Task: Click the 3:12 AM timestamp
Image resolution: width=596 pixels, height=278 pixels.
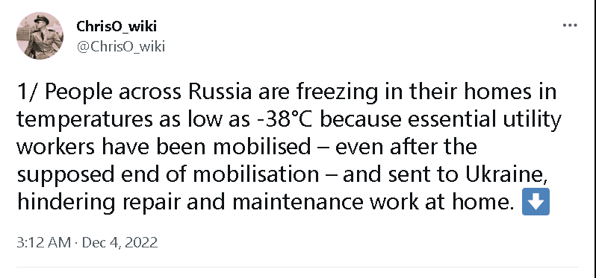Action: [x=44, y=242]
